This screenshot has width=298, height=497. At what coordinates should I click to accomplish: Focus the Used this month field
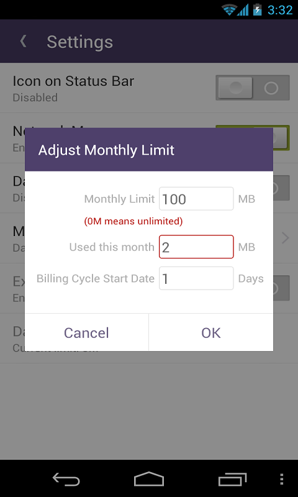point(196,247)
